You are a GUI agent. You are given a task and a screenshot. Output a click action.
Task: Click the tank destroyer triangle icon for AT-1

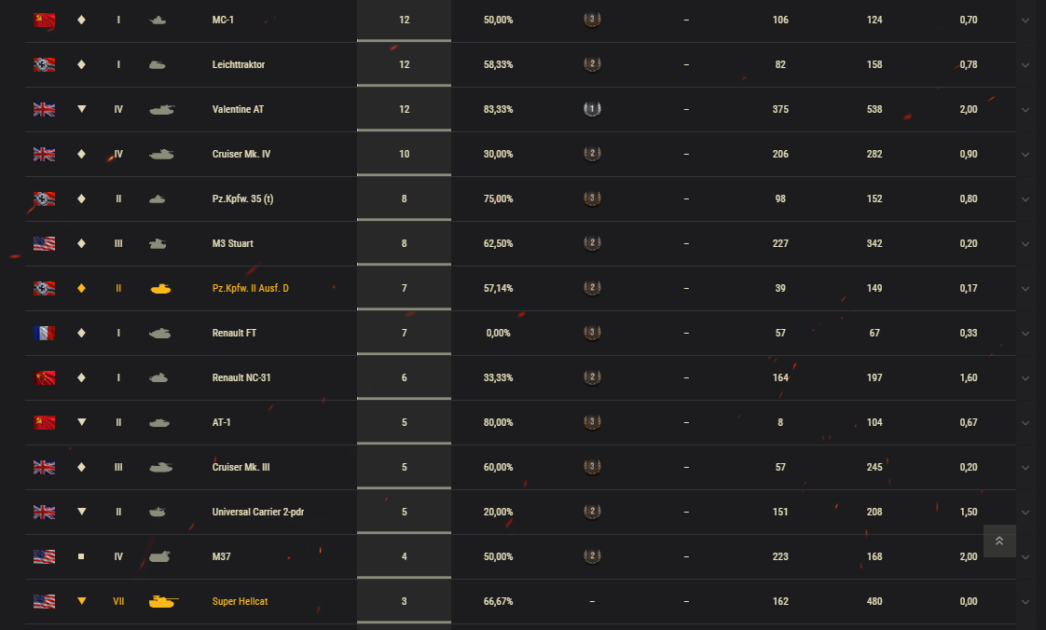tap(81, 422)
